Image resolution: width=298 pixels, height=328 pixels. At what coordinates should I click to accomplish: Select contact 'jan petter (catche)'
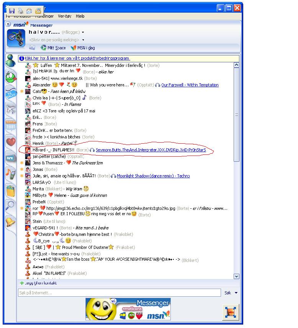tap(55, 156)
